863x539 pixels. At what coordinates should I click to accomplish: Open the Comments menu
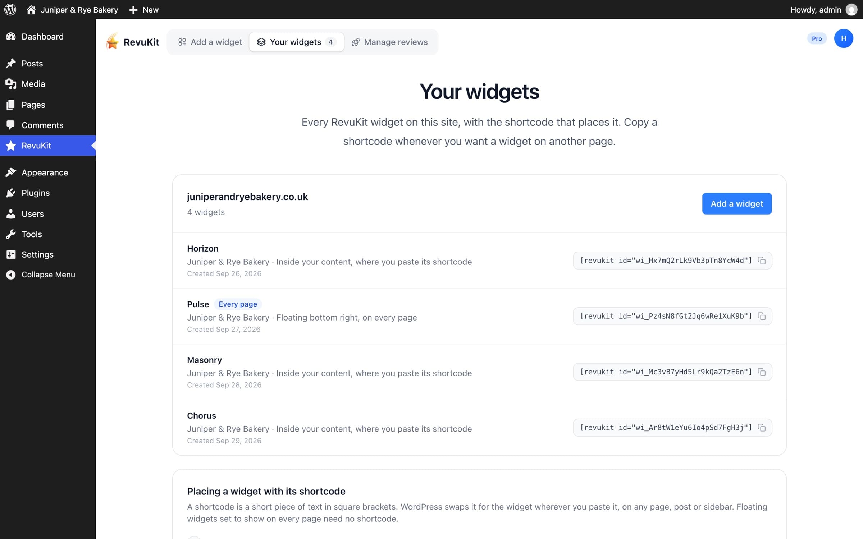(x=48, y=125)
